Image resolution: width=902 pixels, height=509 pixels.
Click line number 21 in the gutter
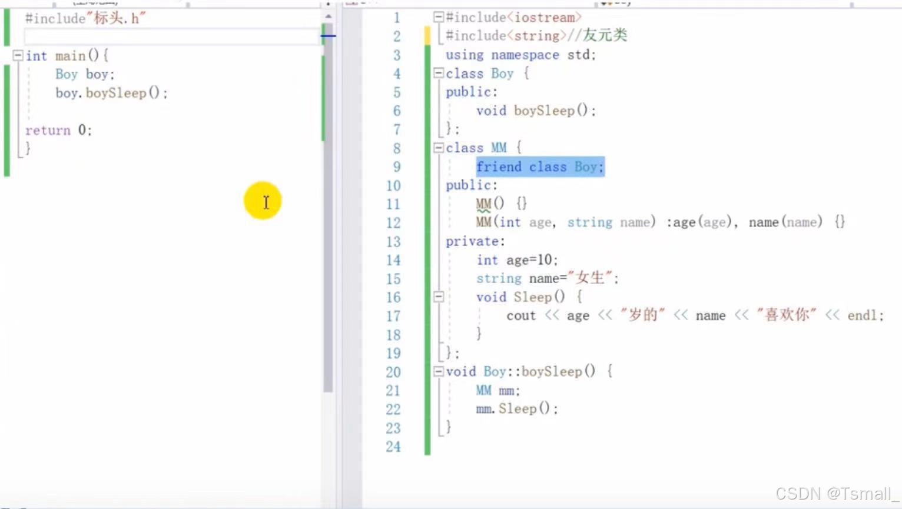pyautogui.click(x=393, y=391)
